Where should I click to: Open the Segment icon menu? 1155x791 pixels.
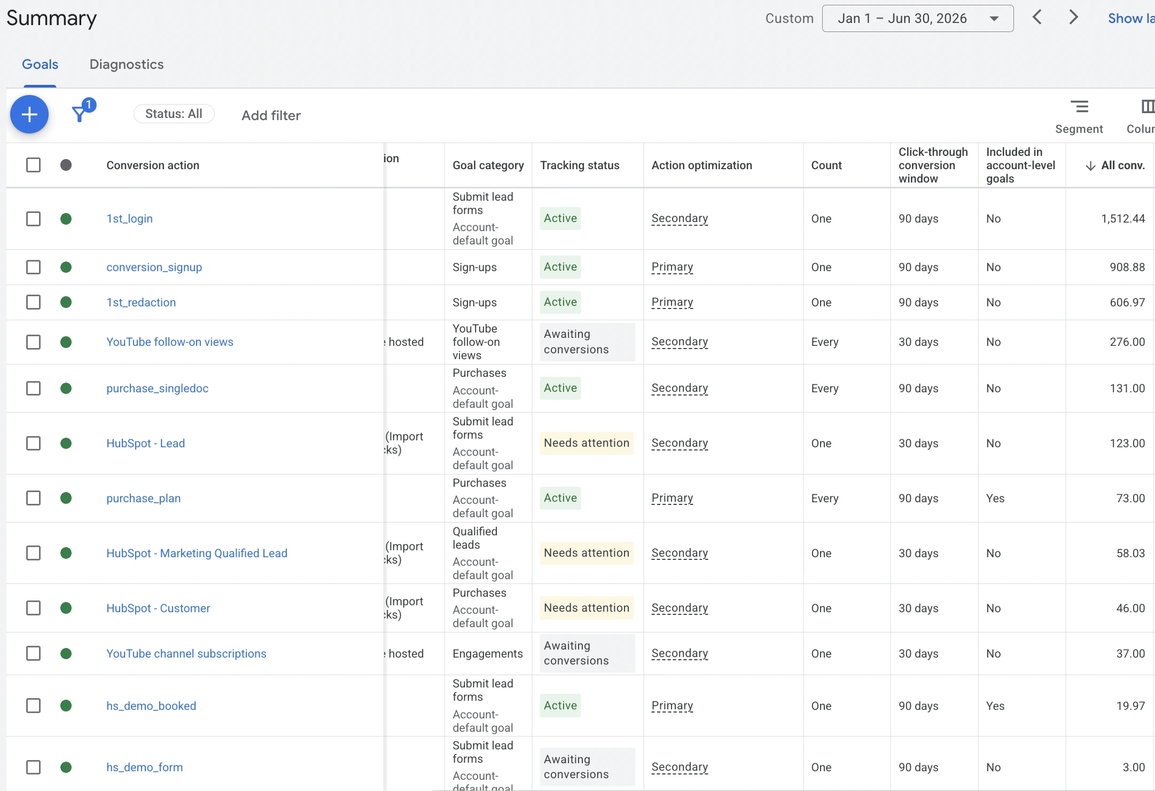(x=1079, y=107)
